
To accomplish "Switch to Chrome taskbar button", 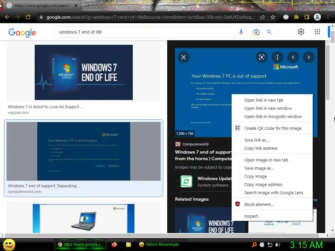I will (x=81, y=244).
